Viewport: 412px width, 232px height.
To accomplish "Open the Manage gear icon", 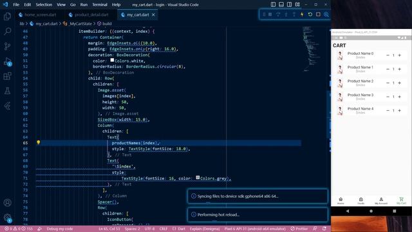I will coord(7,218).
